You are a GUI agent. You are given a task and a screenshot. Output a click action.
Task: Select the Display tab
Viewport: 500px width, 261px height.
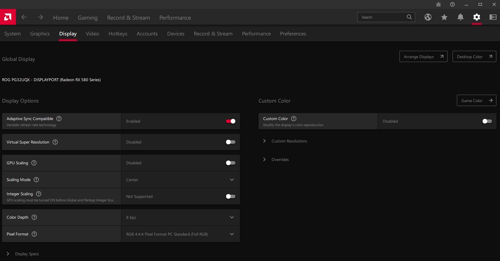tap(68, 34)
